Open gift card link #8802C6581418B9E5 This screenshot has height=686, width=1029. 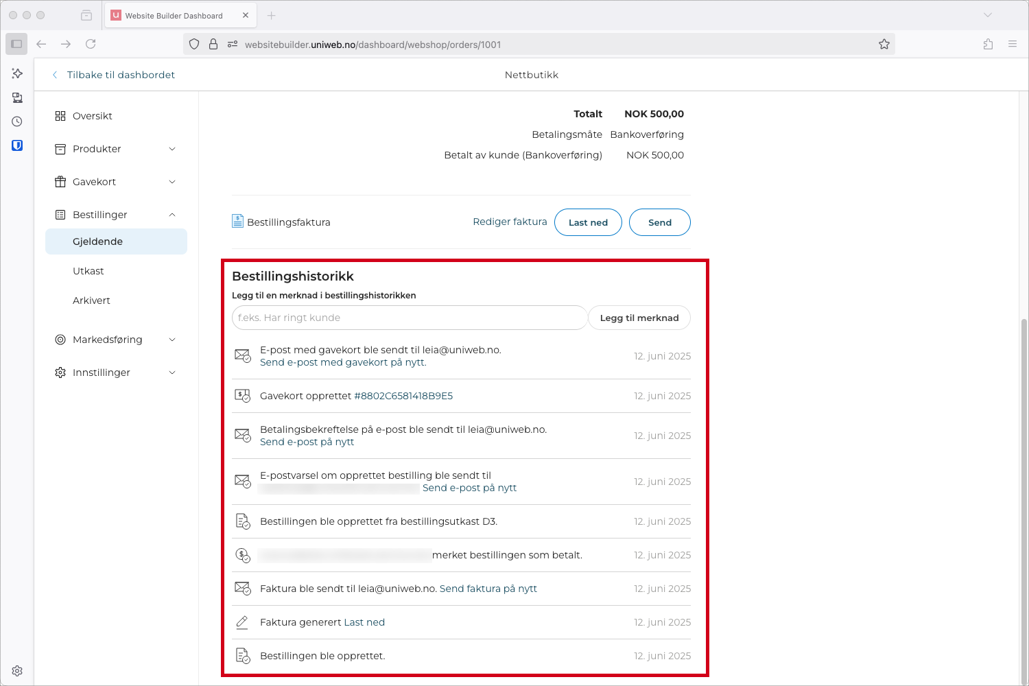[403, 396]
